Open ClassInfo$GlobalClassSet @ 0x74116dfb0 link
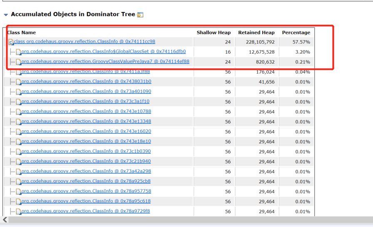 (104, 52)
